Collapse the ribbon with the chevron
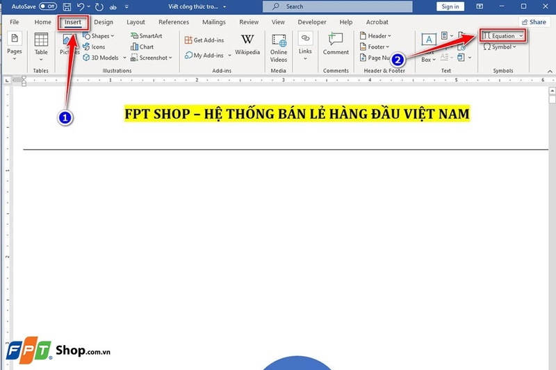 point(550,72)
